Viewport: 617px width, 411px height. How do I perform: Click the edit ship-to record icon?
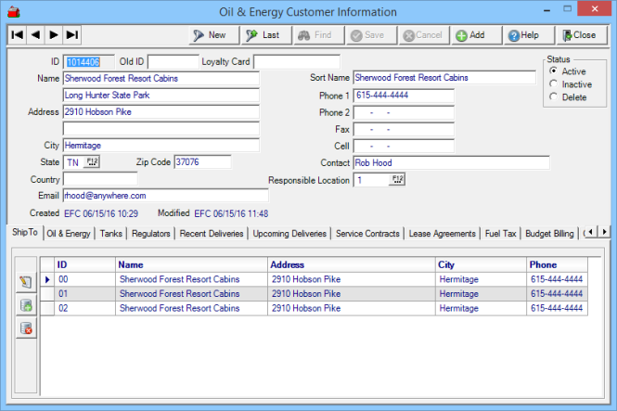click(x=26, y=282)
